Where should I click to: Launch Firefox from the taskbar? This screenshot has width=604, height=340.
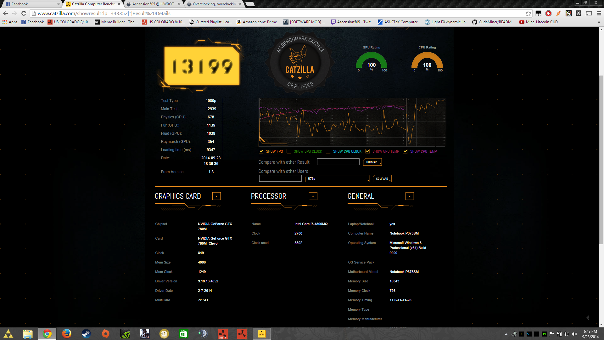coord(66,333)
